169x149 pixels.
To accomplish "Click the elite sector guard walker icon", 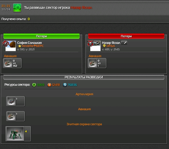I will pos(15,134).
